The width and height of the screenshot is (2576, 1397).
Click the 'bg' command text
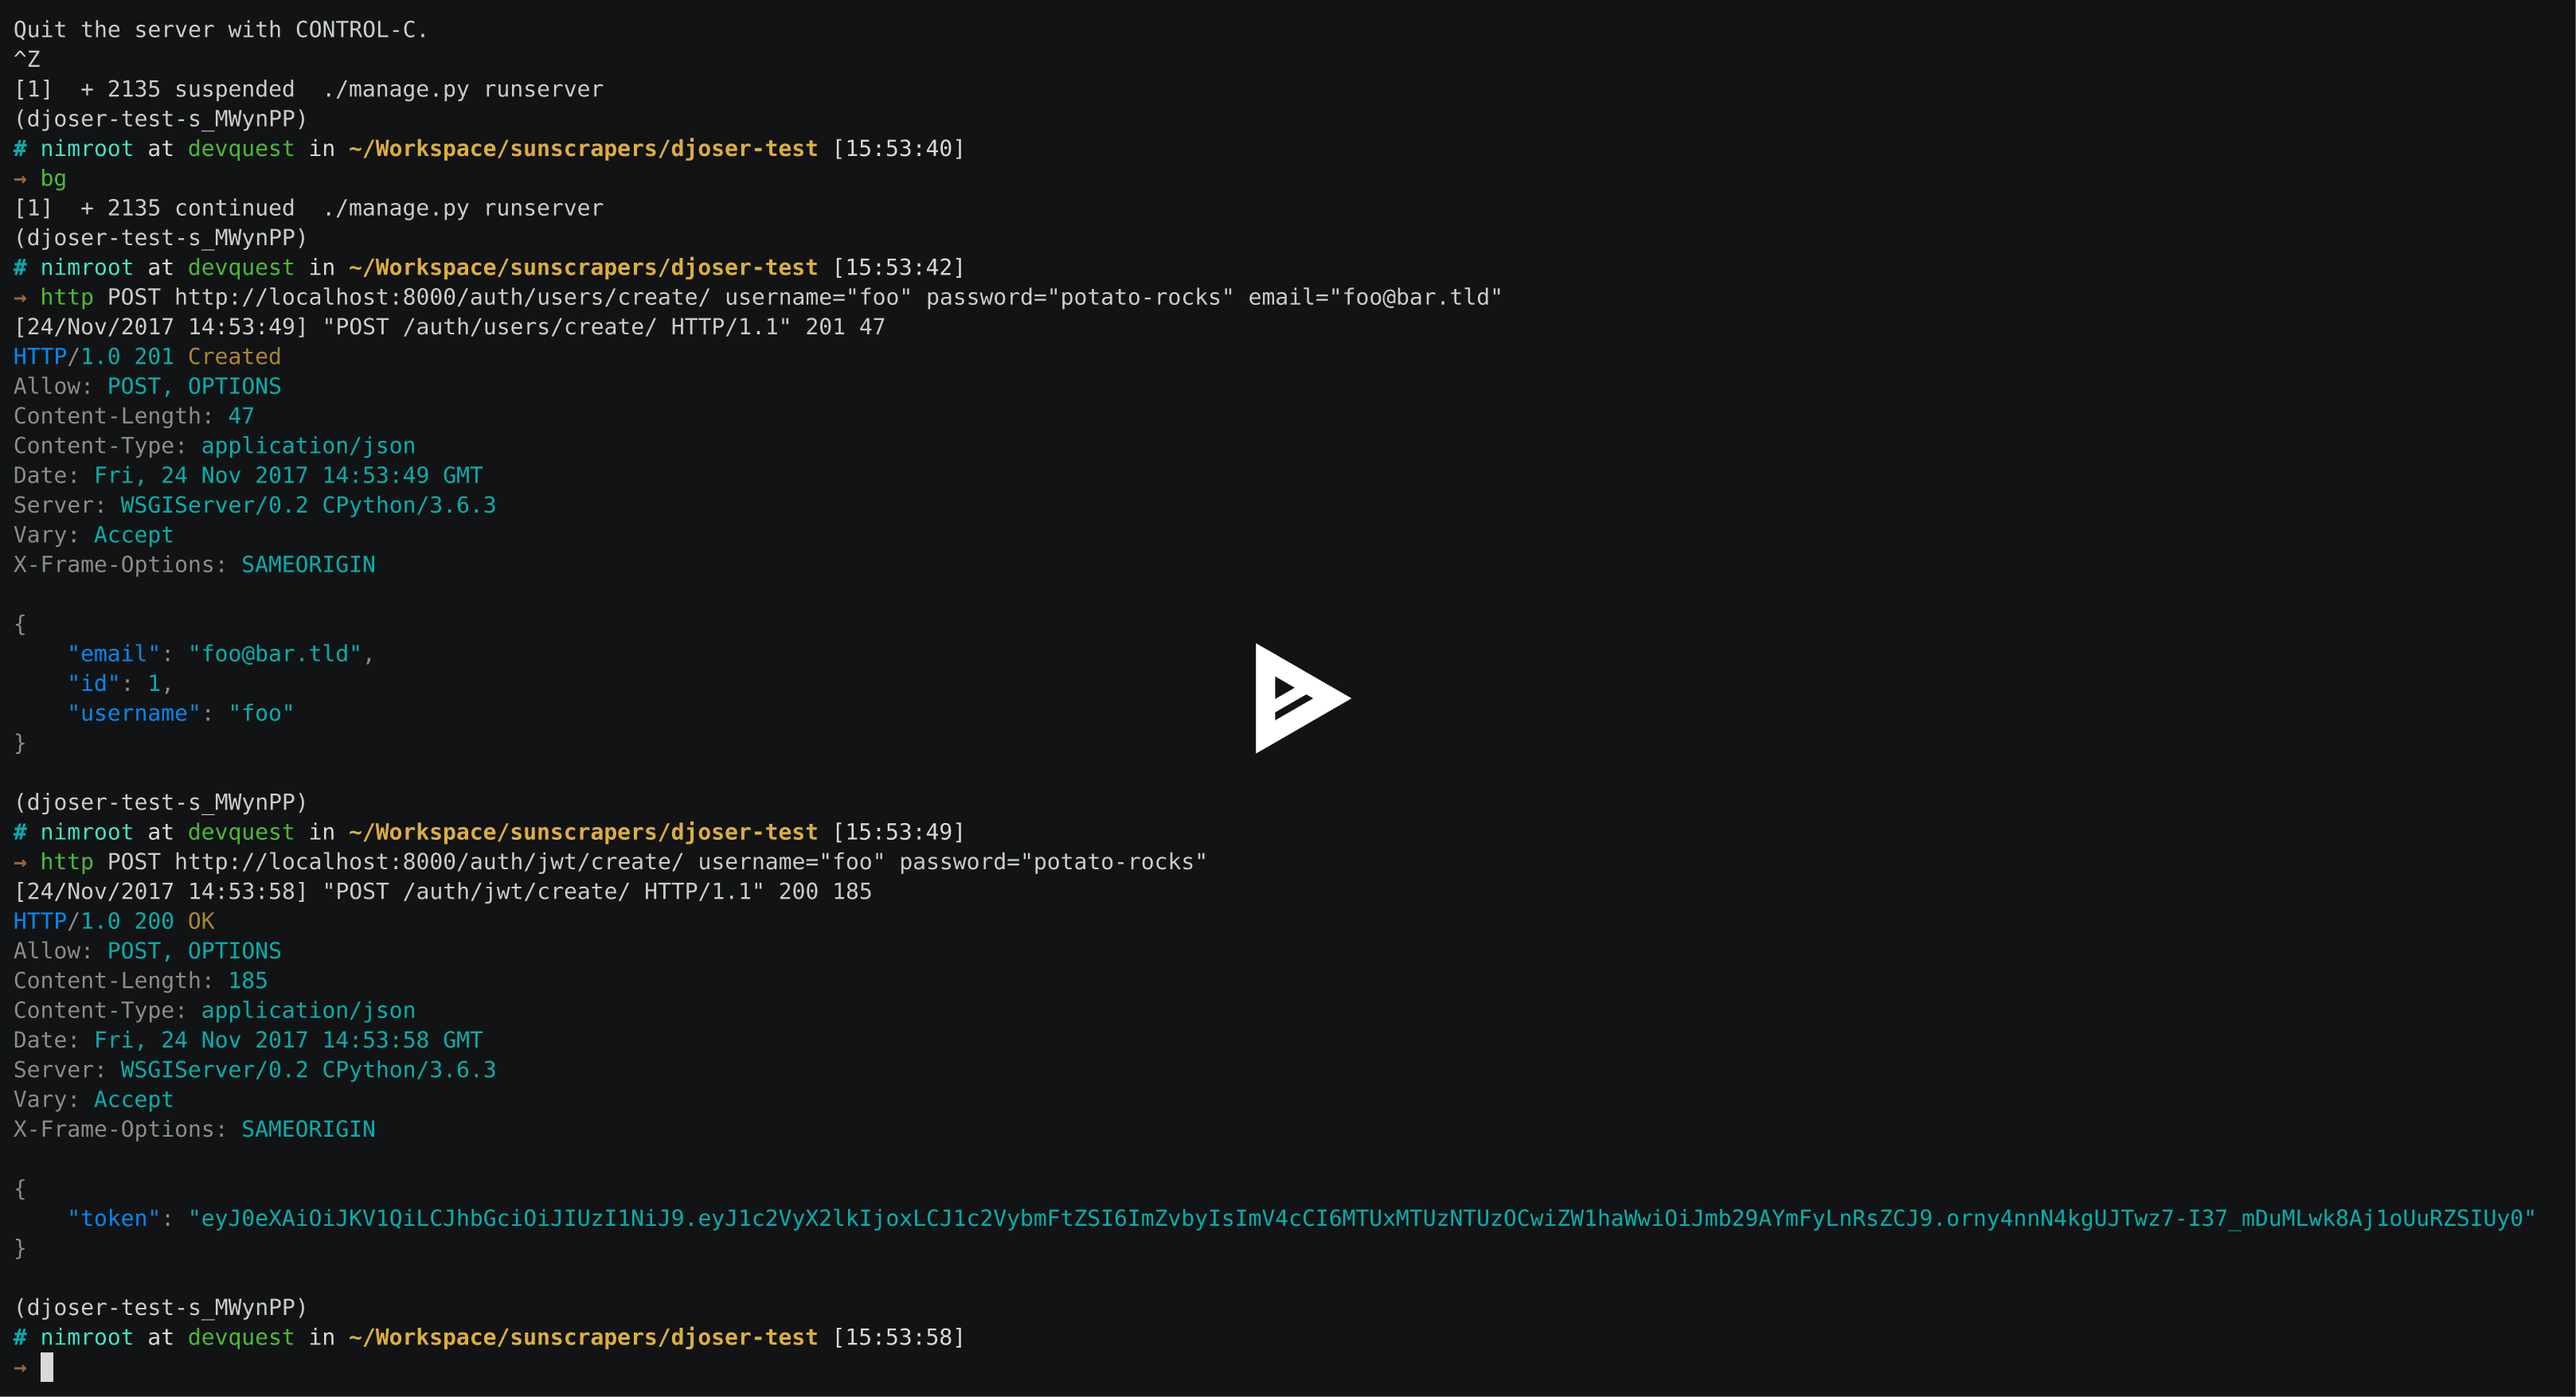coord(53,178)
